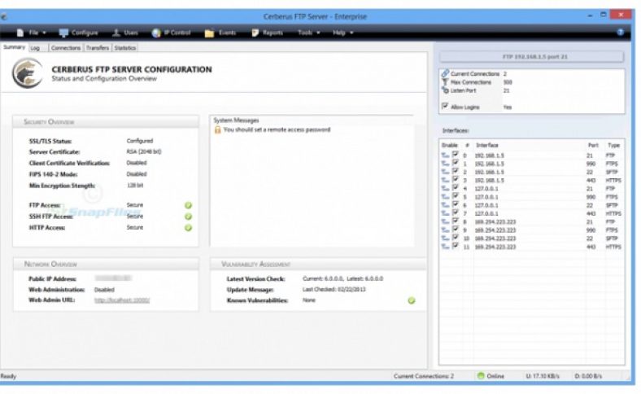Viewport: 641px width, 394px height.
Task: Click the Max Connections icon
Action: point(445,82)
